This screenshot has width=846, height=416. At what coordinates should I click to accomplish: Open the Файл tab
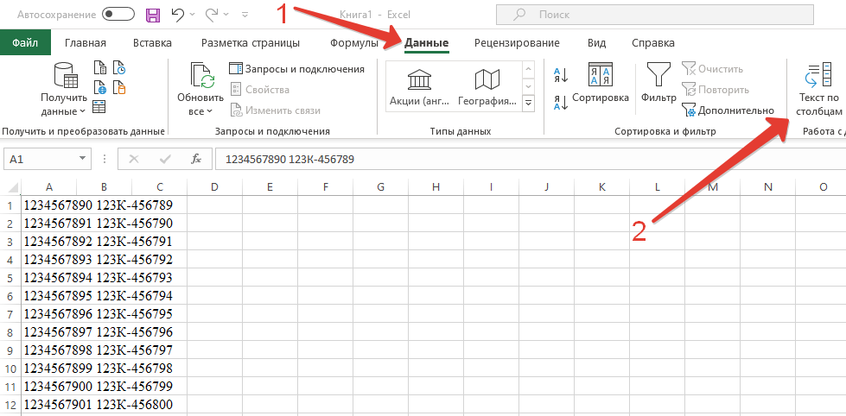[25, 42]
